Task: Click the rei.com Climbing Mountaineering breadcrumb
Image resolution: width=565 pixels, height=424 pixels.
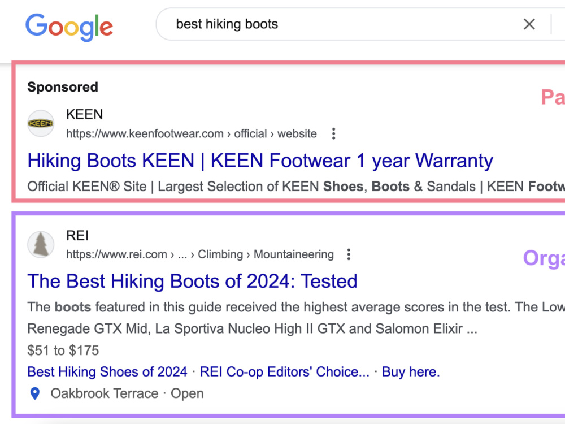Action: tap(200, 254)
